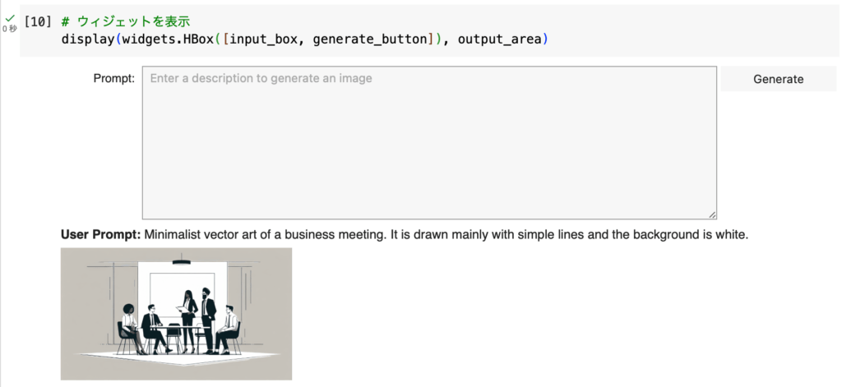Click the green execution checkmark icon

(x=9, y=18)
